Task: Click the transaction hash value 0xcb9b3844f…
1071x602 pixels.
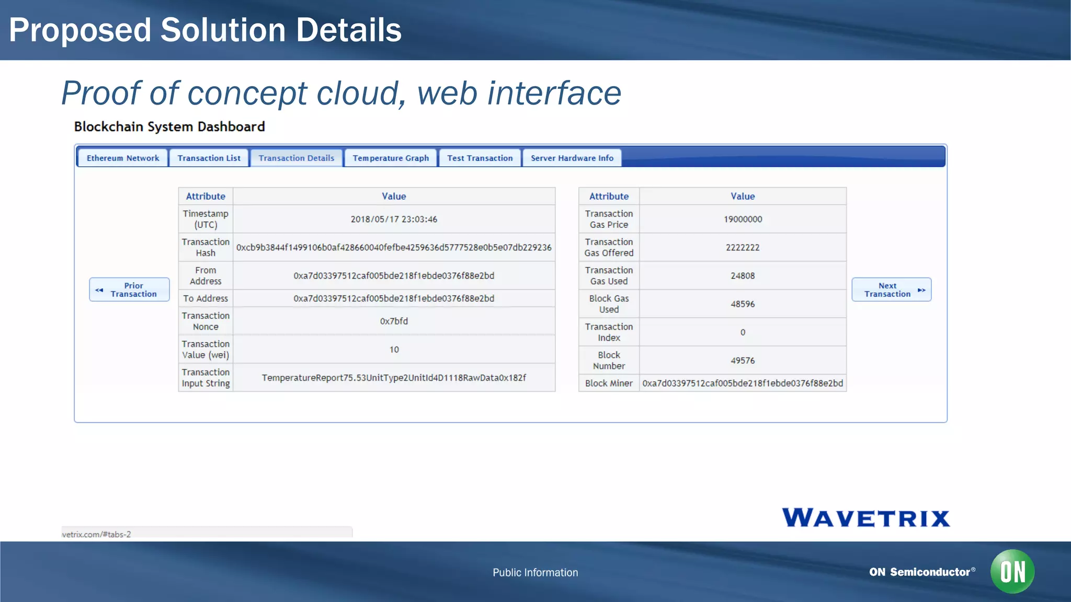Action: click(x=394, y=247)
